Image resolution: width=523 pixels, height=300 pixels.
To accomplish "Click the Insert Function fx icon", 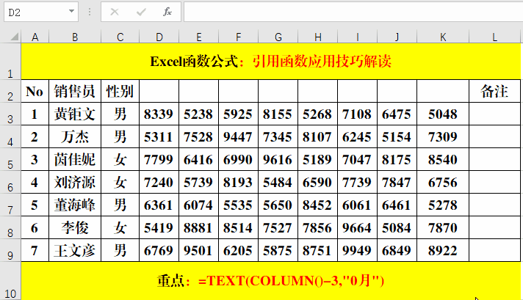I will click(x=167, y=12).
